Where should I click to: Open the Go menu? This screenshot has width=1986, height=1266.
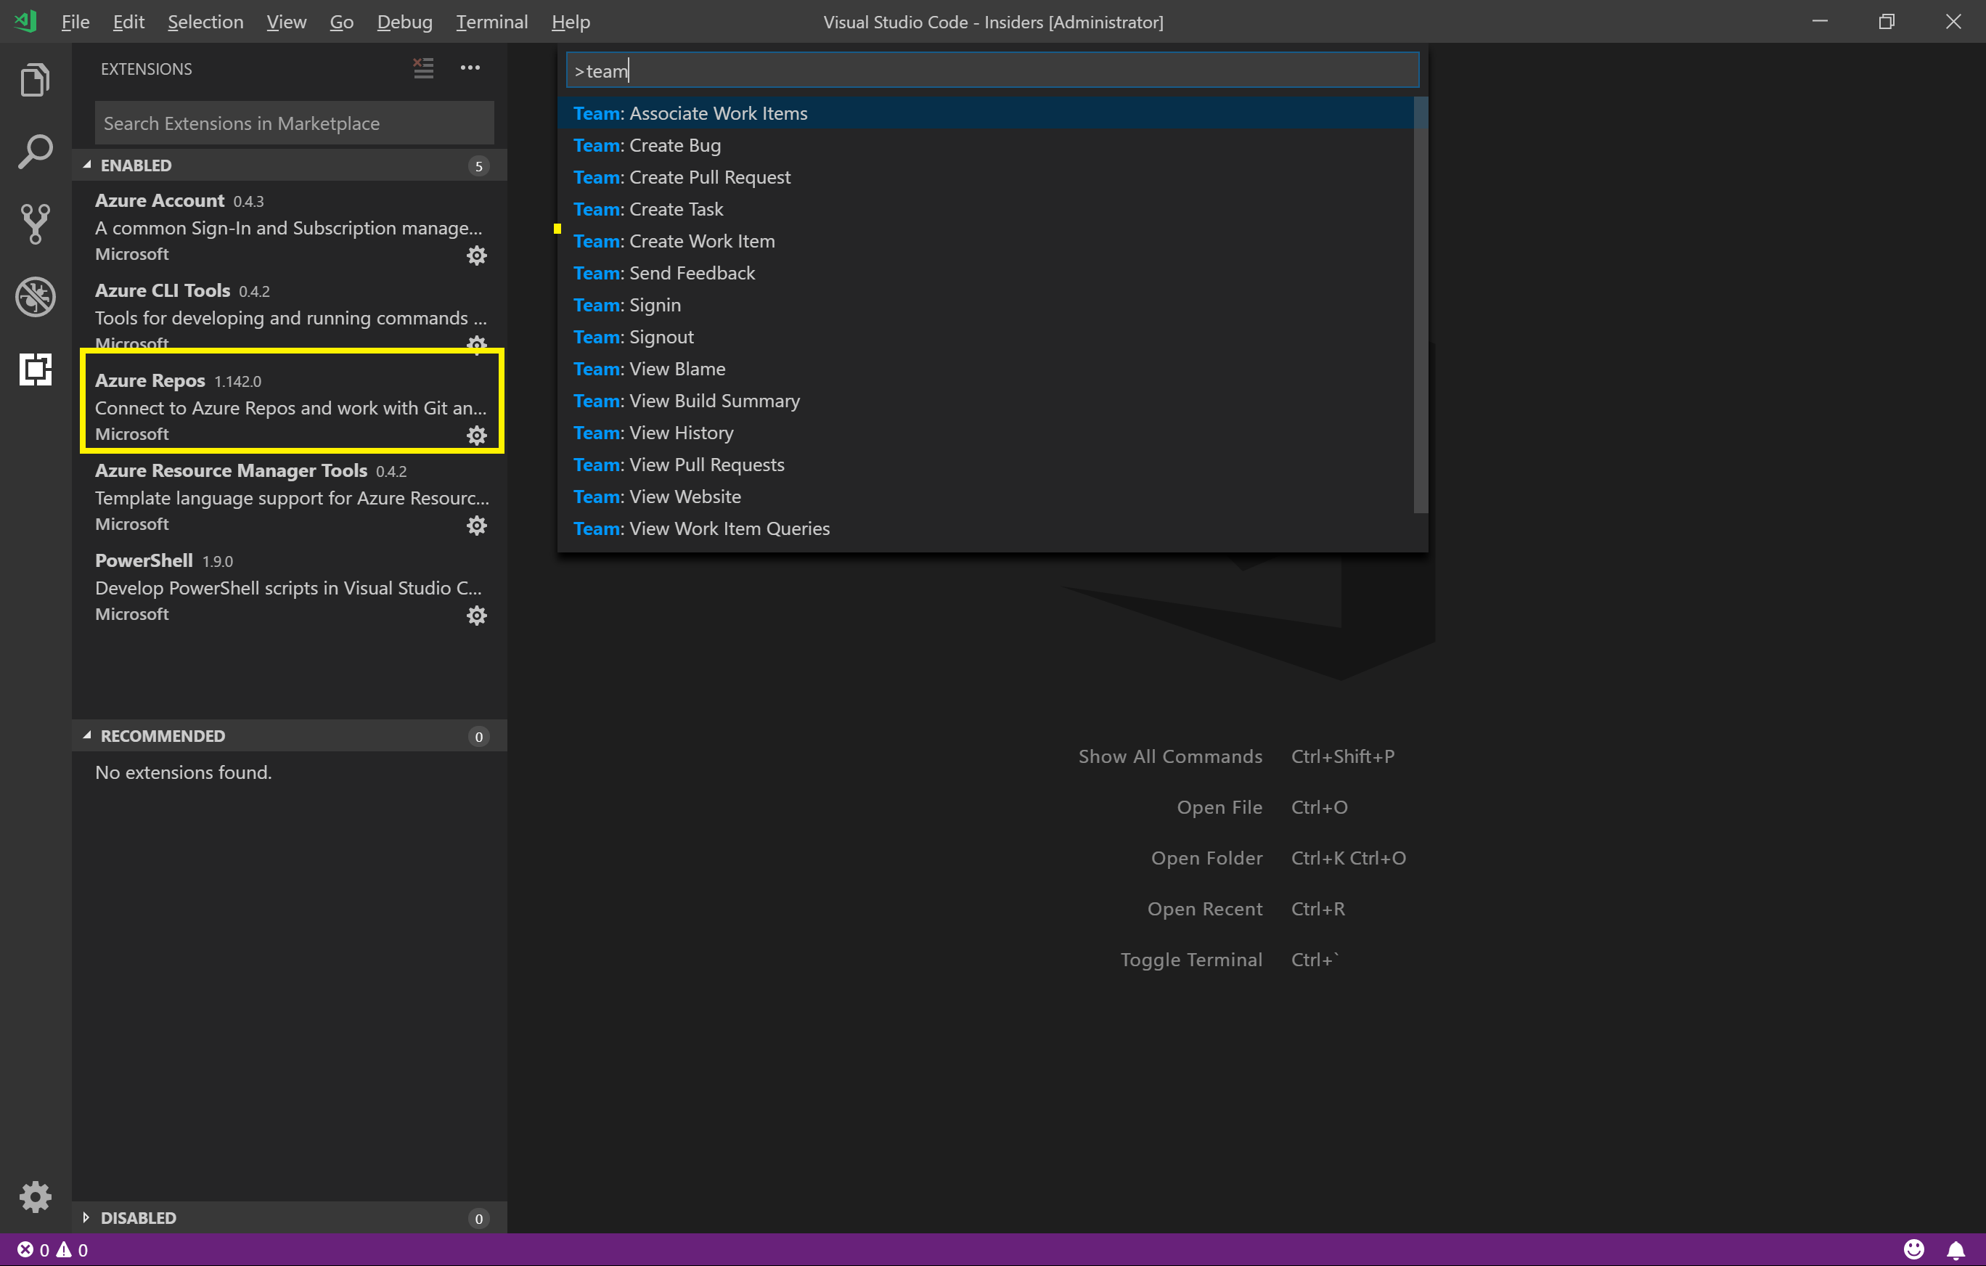click(340, 23)
